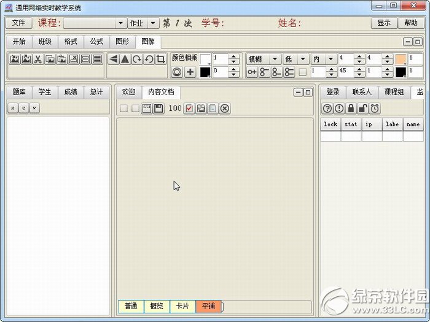Switch to the 图形 ribbon tab
Viewport: 430px width, 322px height.
click(x=122, y=42)
